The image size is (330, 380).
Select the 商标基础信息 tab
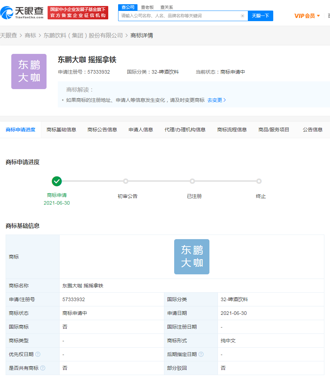click(x=61, y=130)
